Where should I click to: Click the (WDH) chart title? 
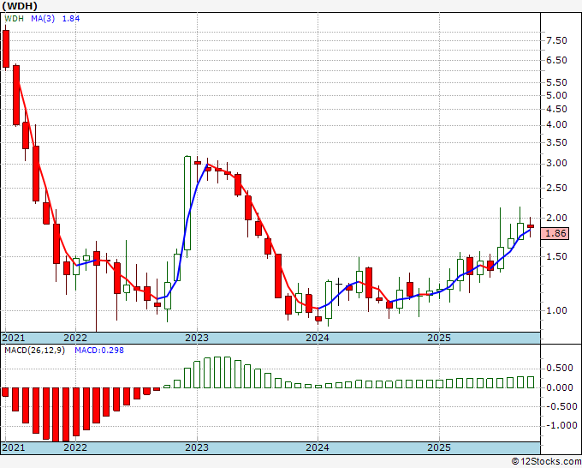point(20,5)
